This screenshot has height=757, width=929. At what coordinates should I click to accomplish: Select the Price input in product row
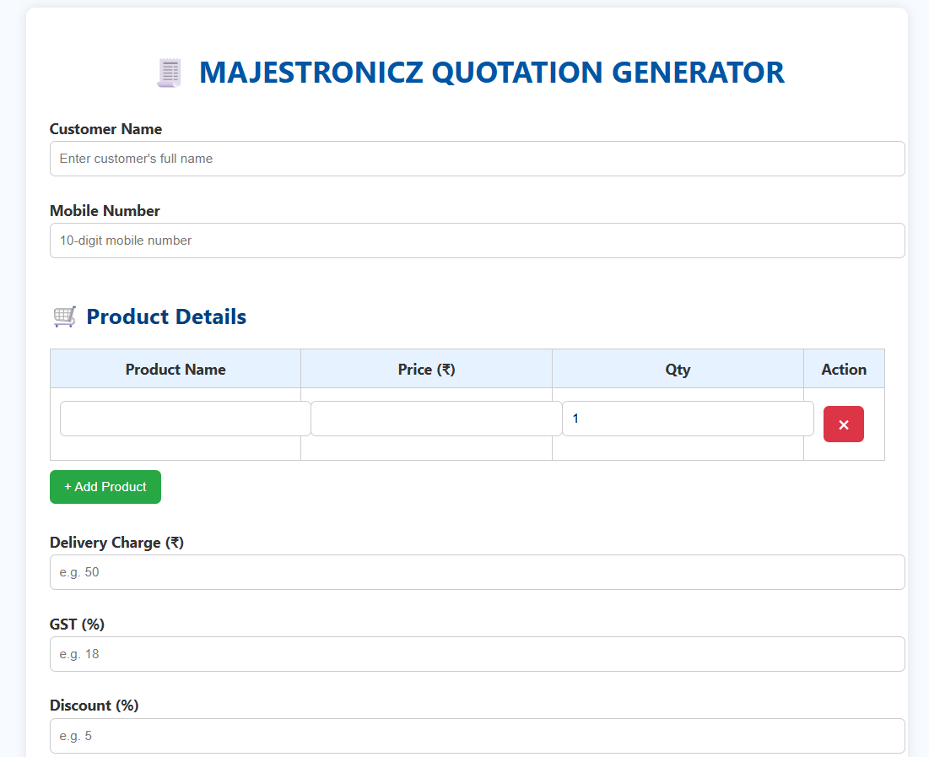pyautogui.click(x=436, y=419)
